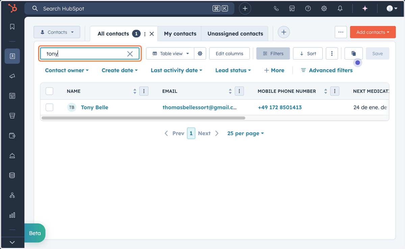Screen dimensions: 405x249
Task: Open the Commerce wallet icon in sidebar
Action: [12, 136]
